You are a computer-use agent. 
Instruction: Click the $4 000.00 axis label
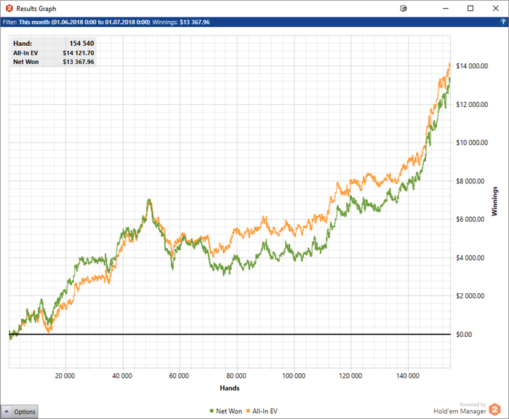coord(470,258)
